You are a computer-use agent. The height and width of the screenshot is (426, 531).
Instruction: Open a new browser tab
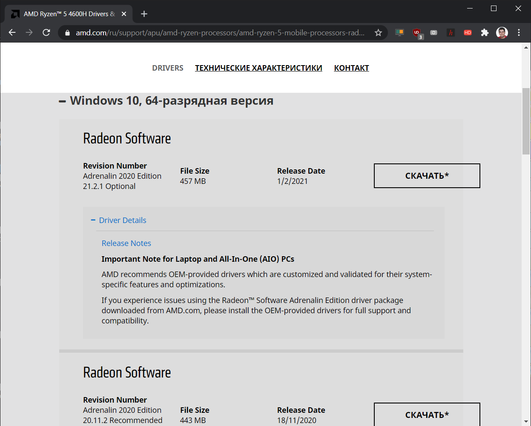(x=144, y=14)
